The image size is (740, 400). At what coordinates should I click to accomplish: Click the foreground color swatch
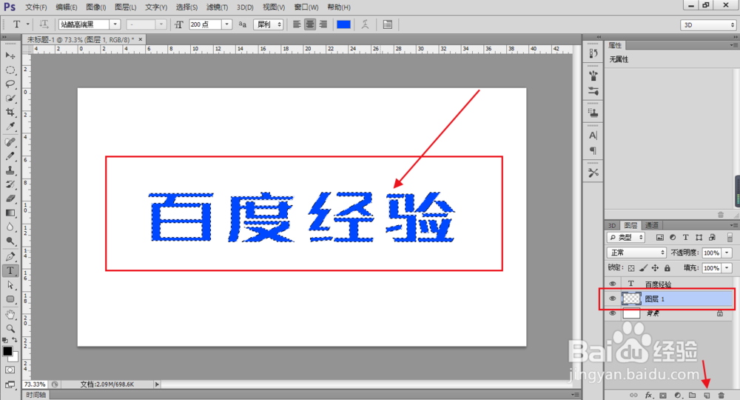[7, 351]
